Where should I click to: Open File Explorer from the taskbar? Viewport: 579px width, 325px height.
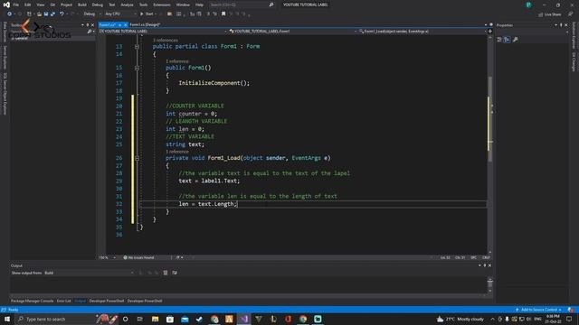click(155, 319)
